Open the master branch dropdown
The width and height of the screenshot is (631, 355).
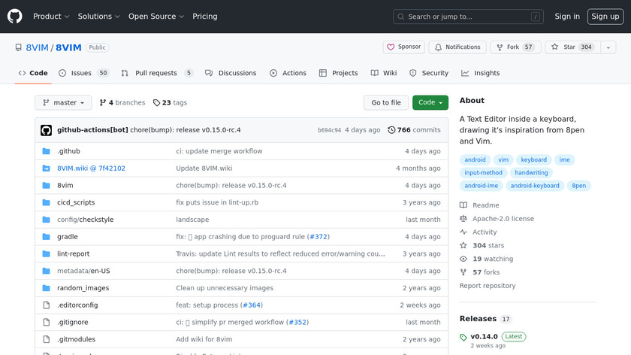coord(63,103)
